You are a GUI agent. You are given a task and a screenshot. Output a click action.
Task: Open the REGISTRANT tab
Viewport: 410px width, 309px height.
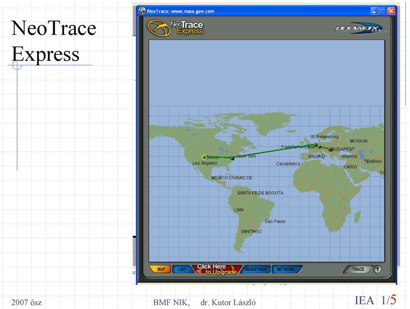(x=256, y=269)
